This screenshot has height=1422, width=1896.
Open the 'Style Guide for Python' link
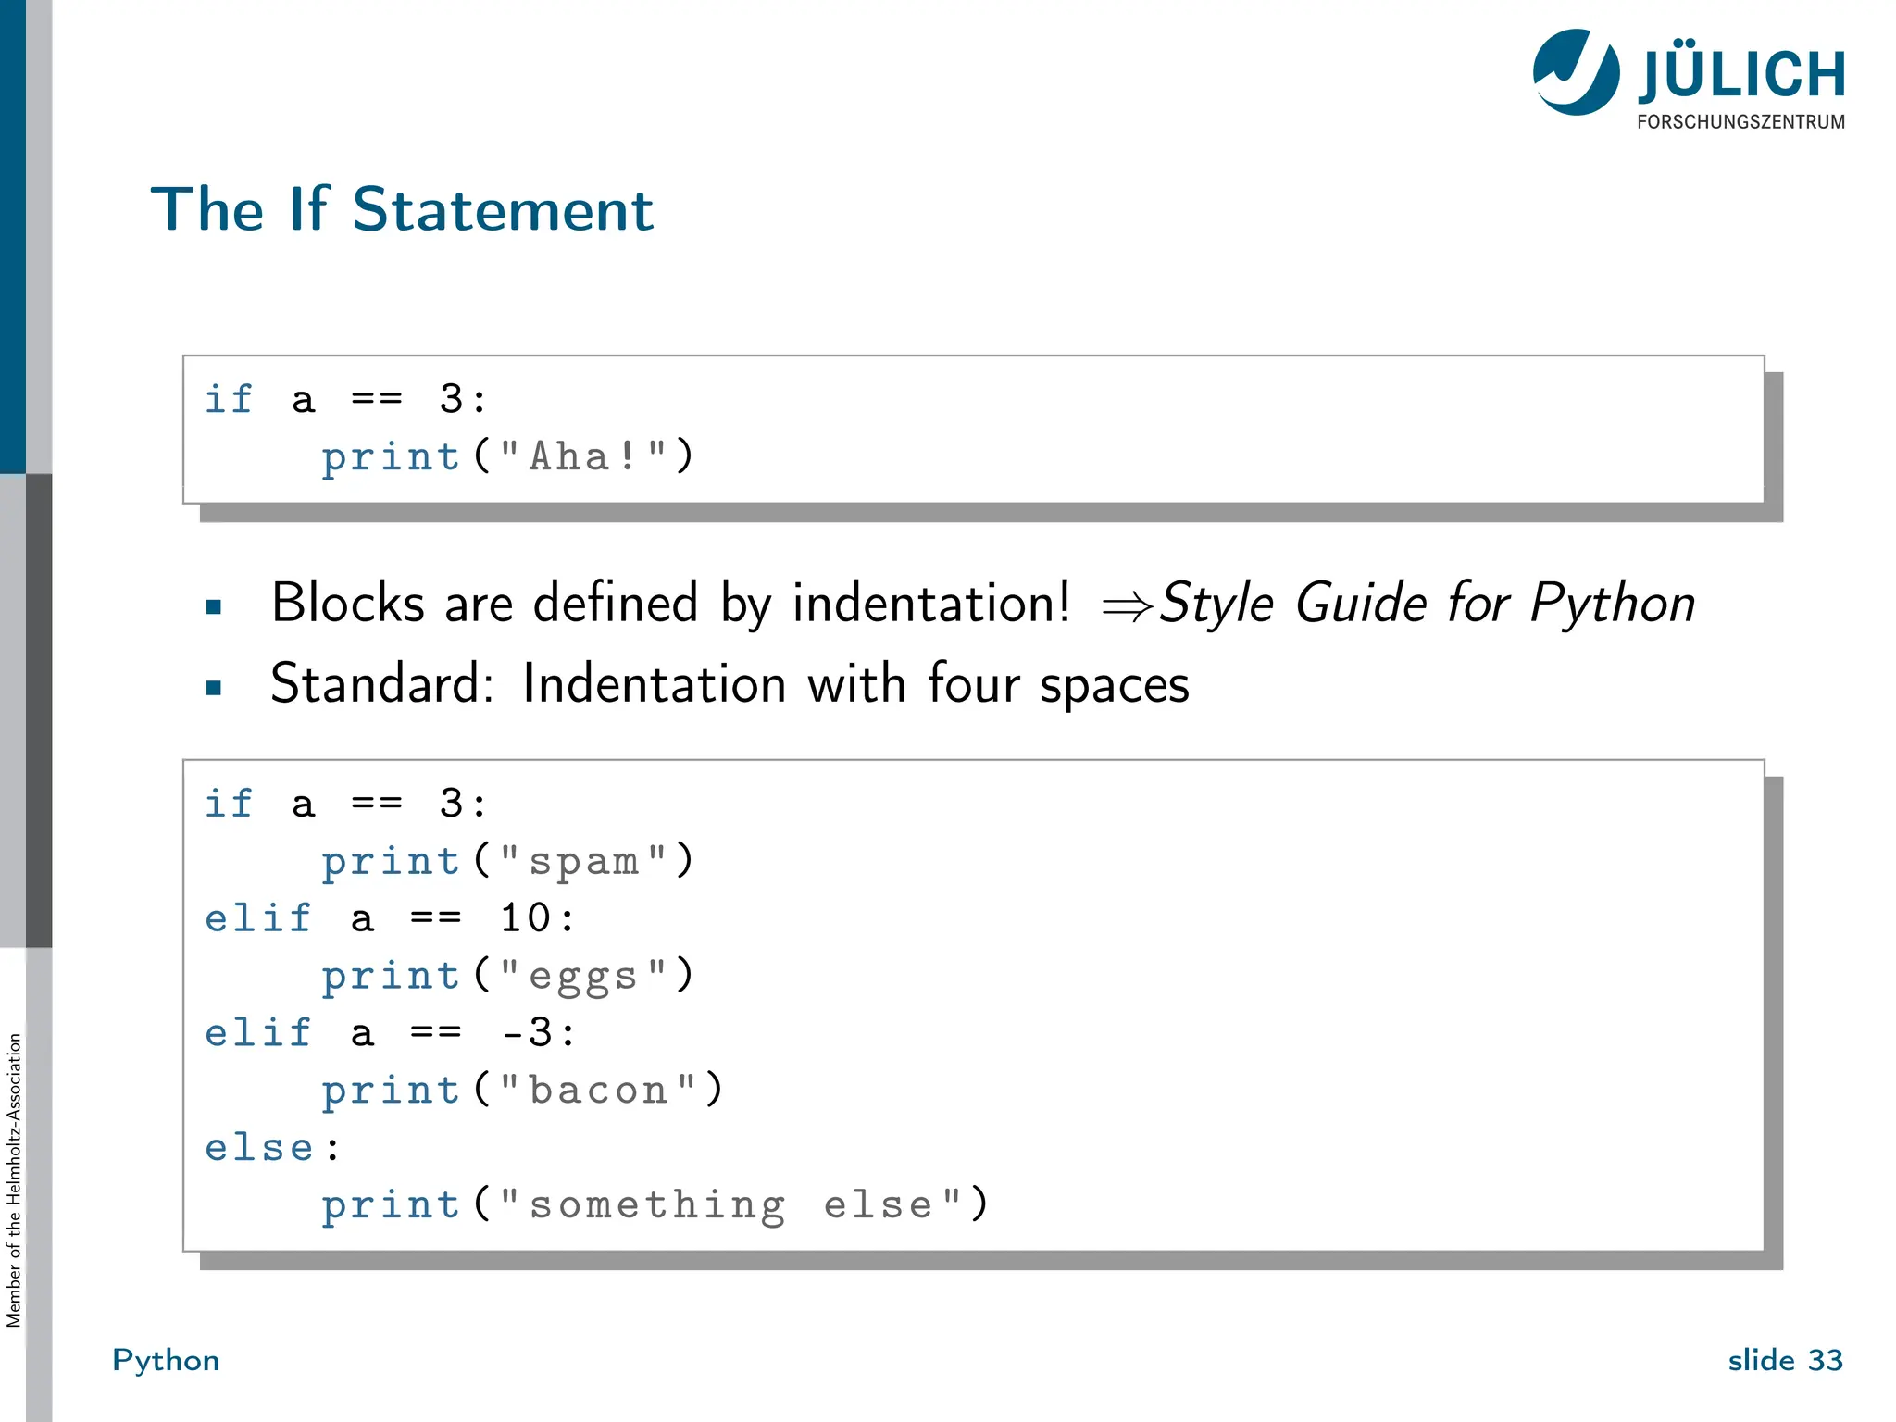1427,604
